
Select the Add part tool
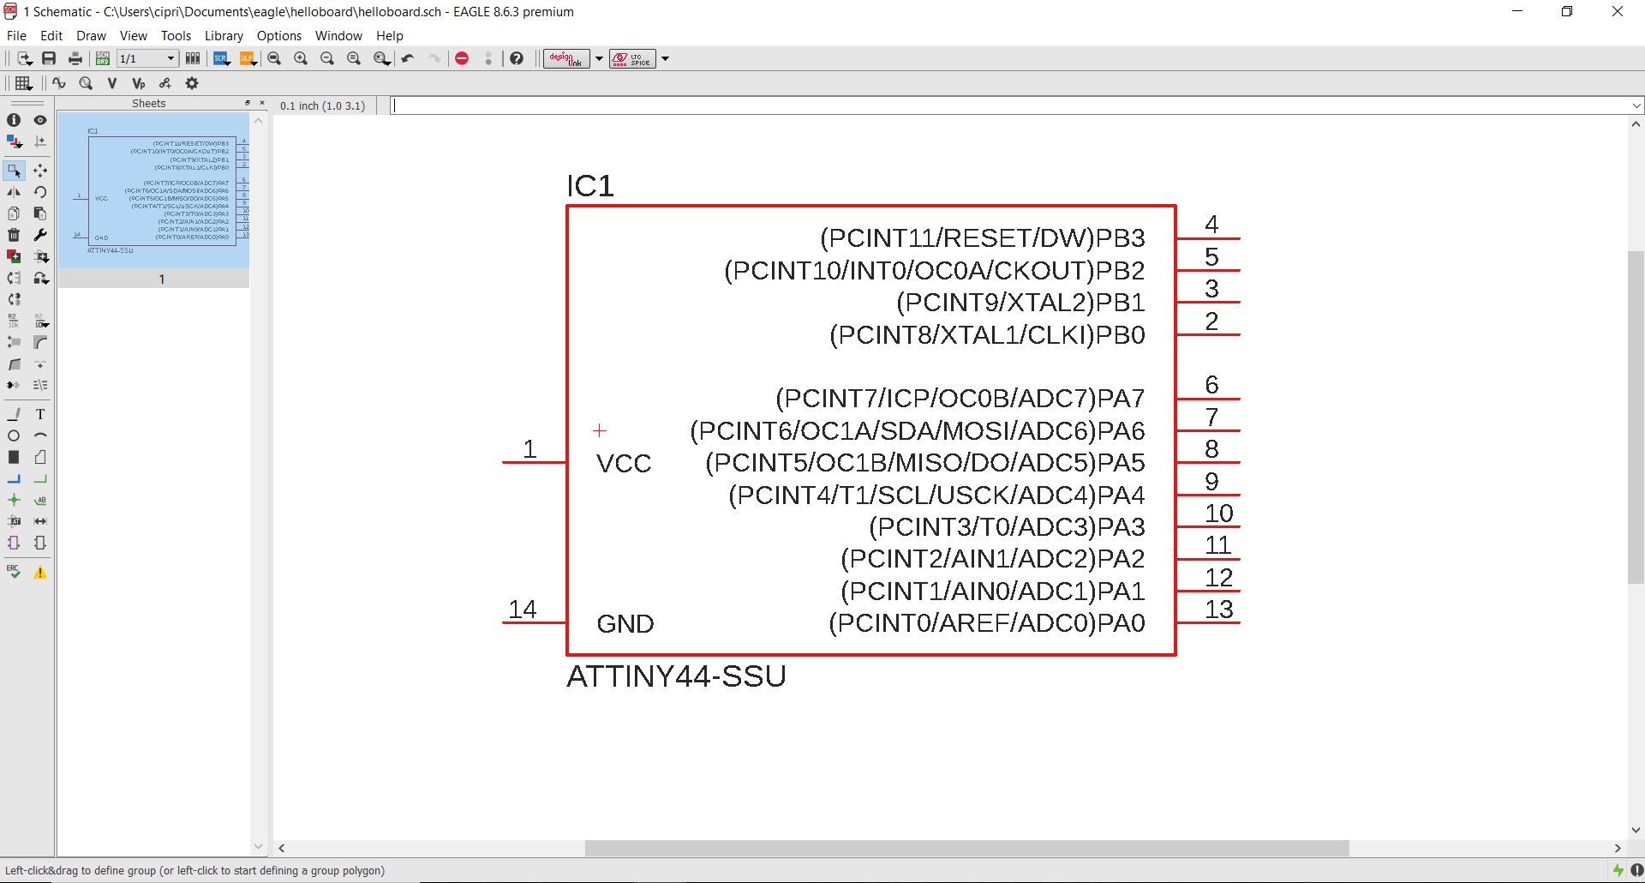[14, 256]
